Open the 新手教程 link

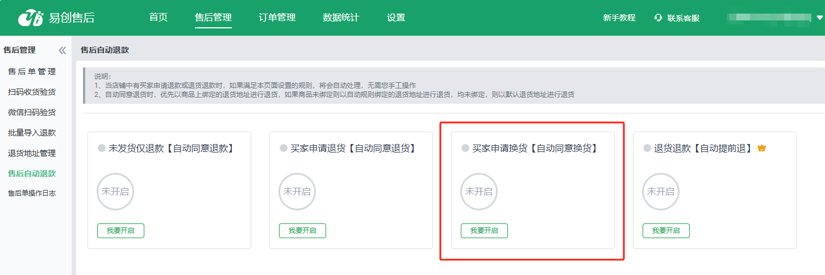click(x=619, y=18)
